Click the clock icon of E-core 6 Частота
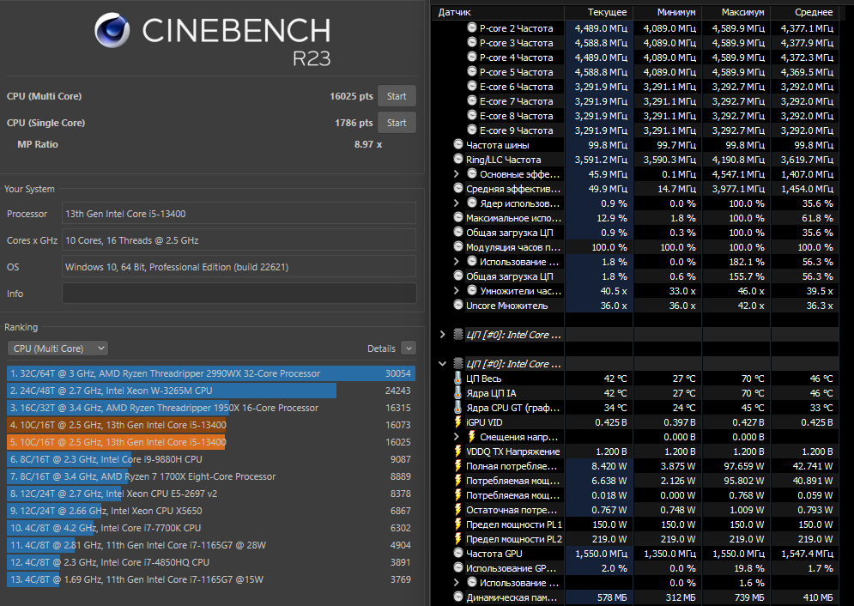854x606 pixels. point(472,86)
